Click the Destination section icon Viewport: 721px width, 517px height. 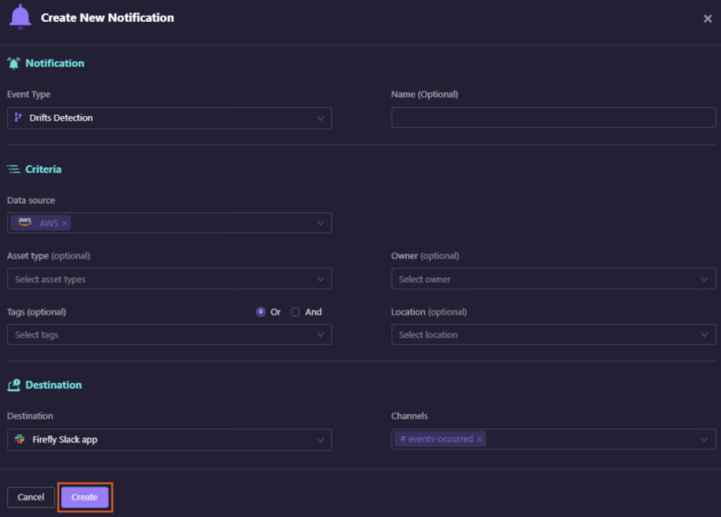coord(14,385)
